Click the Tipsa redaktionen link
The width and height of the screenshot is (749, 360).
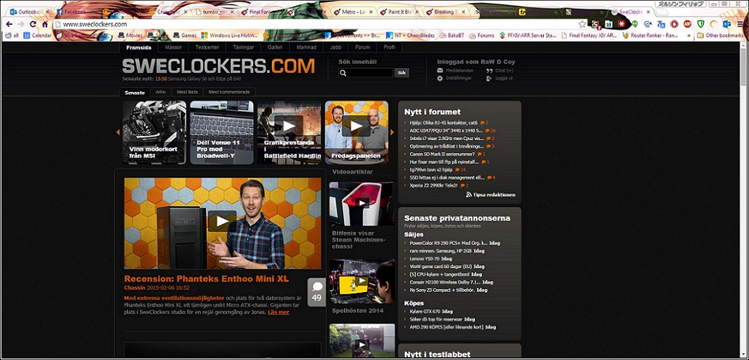[494, 195]
